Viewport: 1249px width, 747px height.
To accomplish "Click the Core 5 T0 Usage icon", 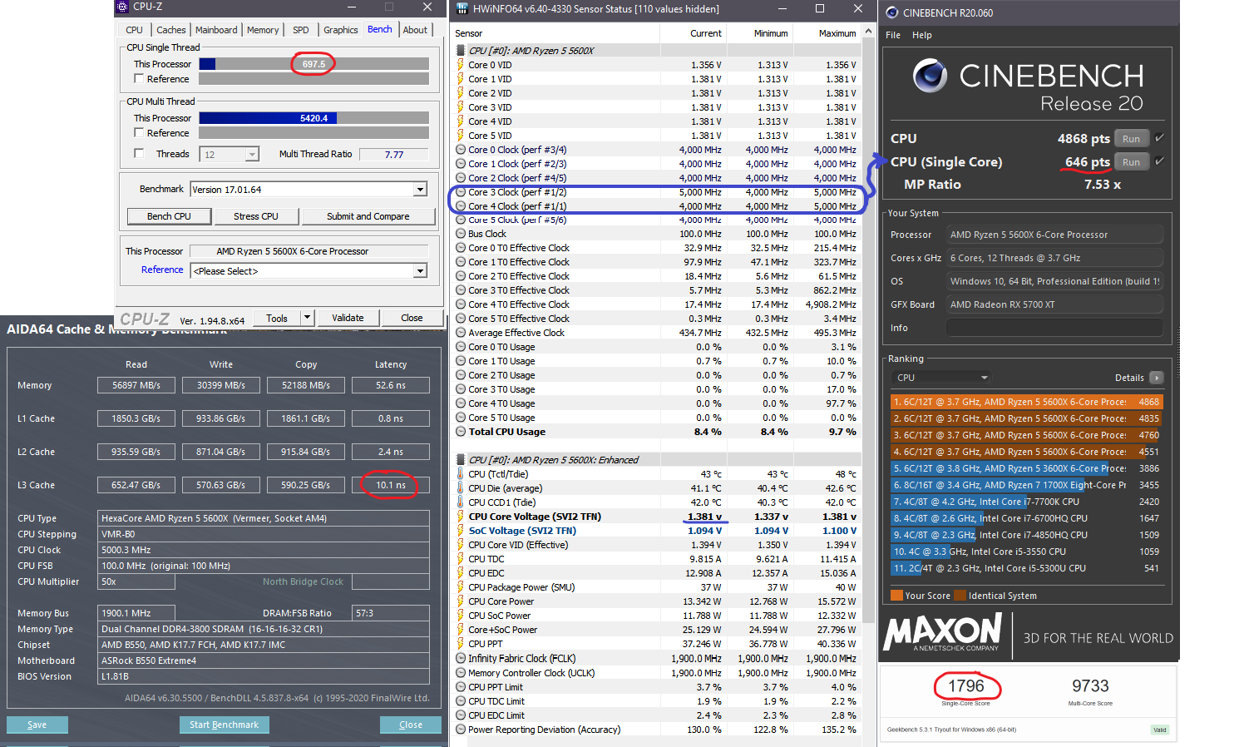I will (x=461, y=418).
